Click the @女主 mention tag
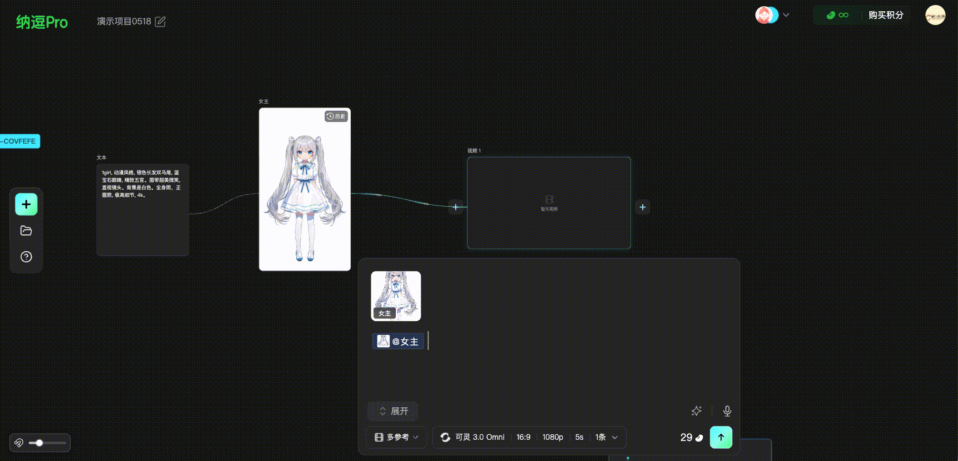 398,341
